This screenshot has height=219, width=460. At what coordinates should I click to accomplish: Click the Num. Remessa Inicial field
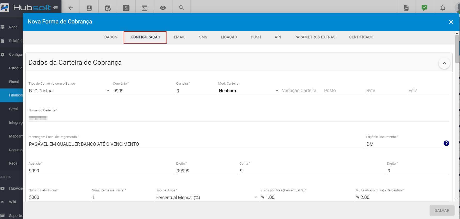pyautogui.click(x=122, y=197)
